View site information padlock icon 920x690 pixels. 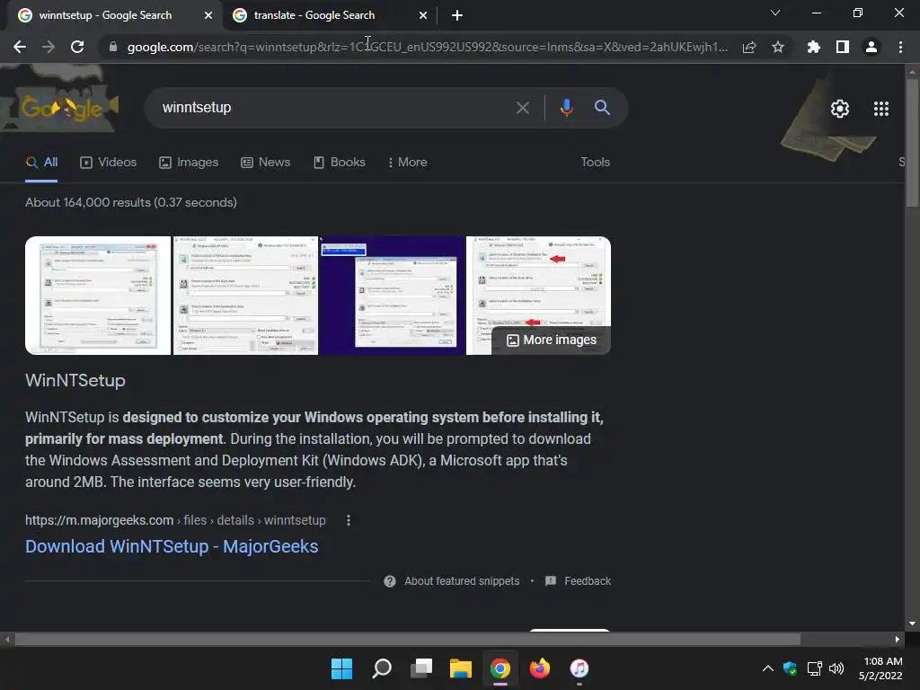112,47
